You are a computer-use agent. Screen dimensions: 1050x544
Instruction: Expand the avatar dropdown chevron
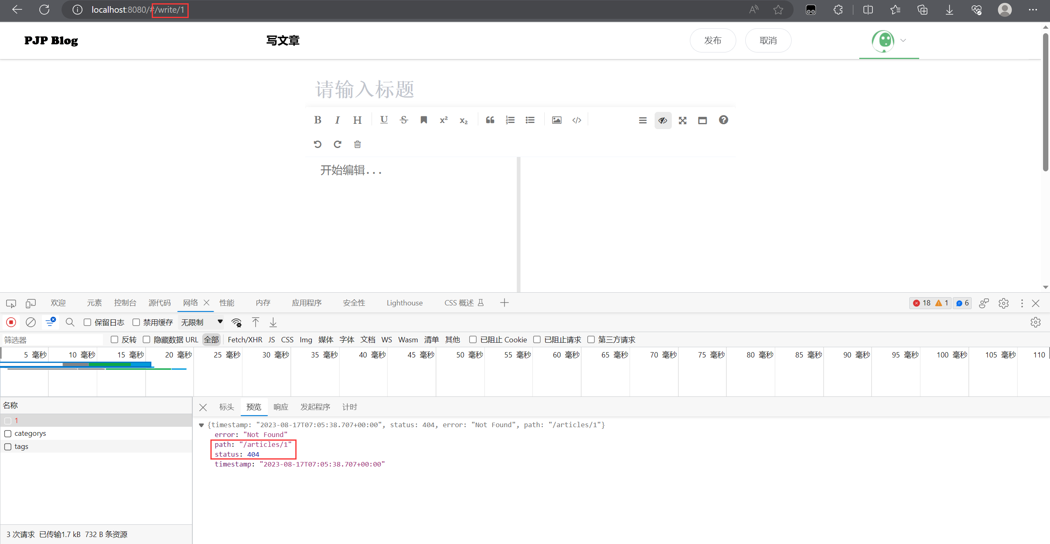[x=902, y=41]
